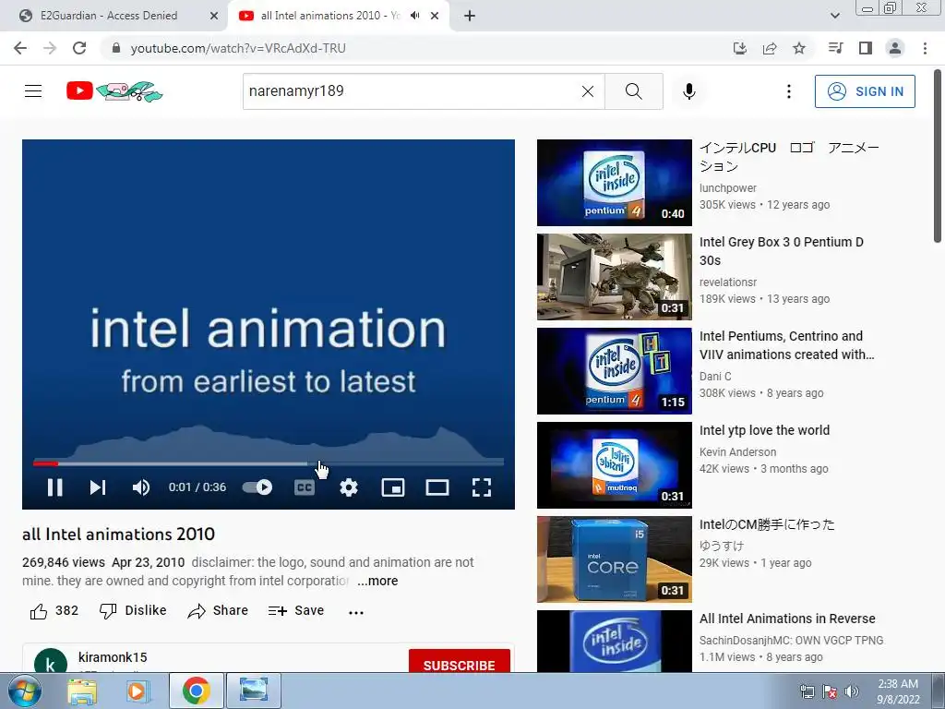Launch Windows Media Player from taskbar
Image resolution: width=945 pixels, height=709 pixels.
coord(138,691)
